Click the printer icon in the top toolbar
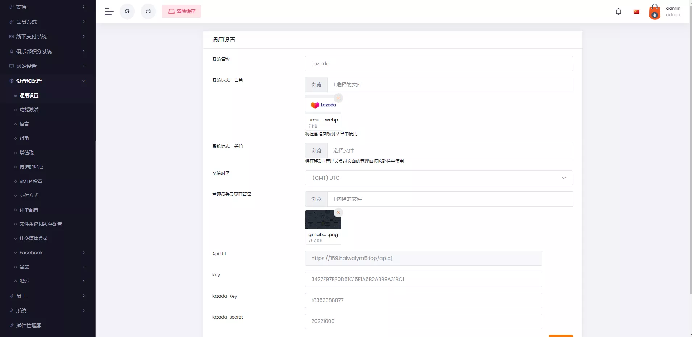692x337 pixels. tap(148, 11)
